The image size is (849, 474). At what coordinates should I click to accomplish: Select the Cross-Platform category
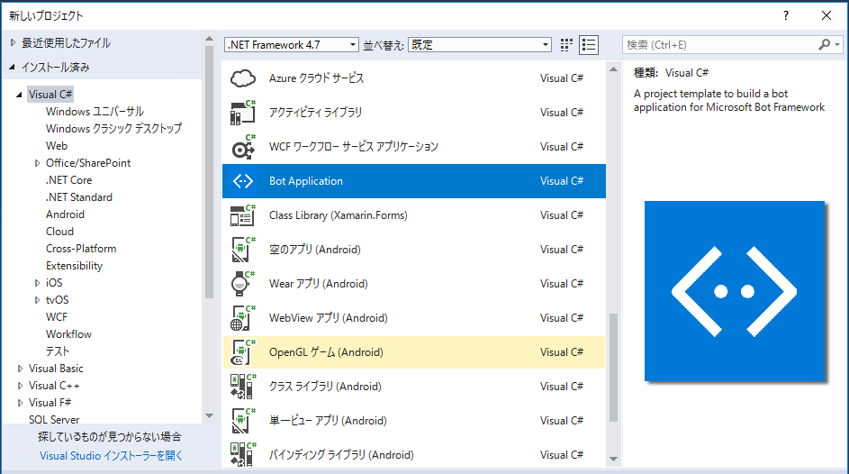pyautogui.click(x=81, y=249)
